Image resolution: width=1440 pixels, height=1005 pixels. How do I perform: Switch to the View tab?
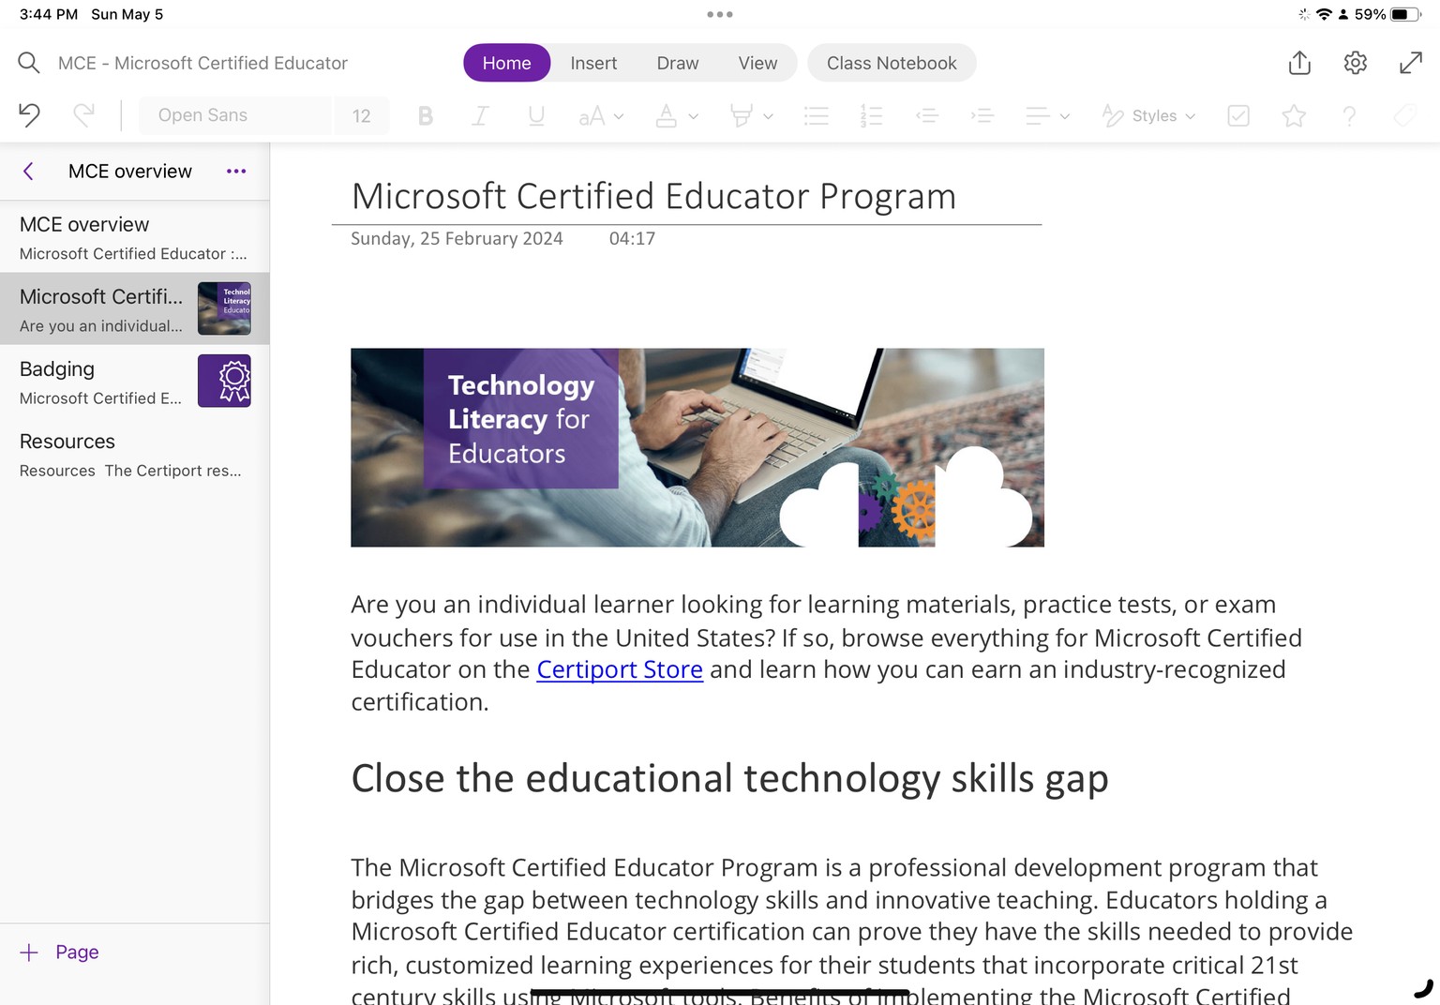tap(757, 63)
